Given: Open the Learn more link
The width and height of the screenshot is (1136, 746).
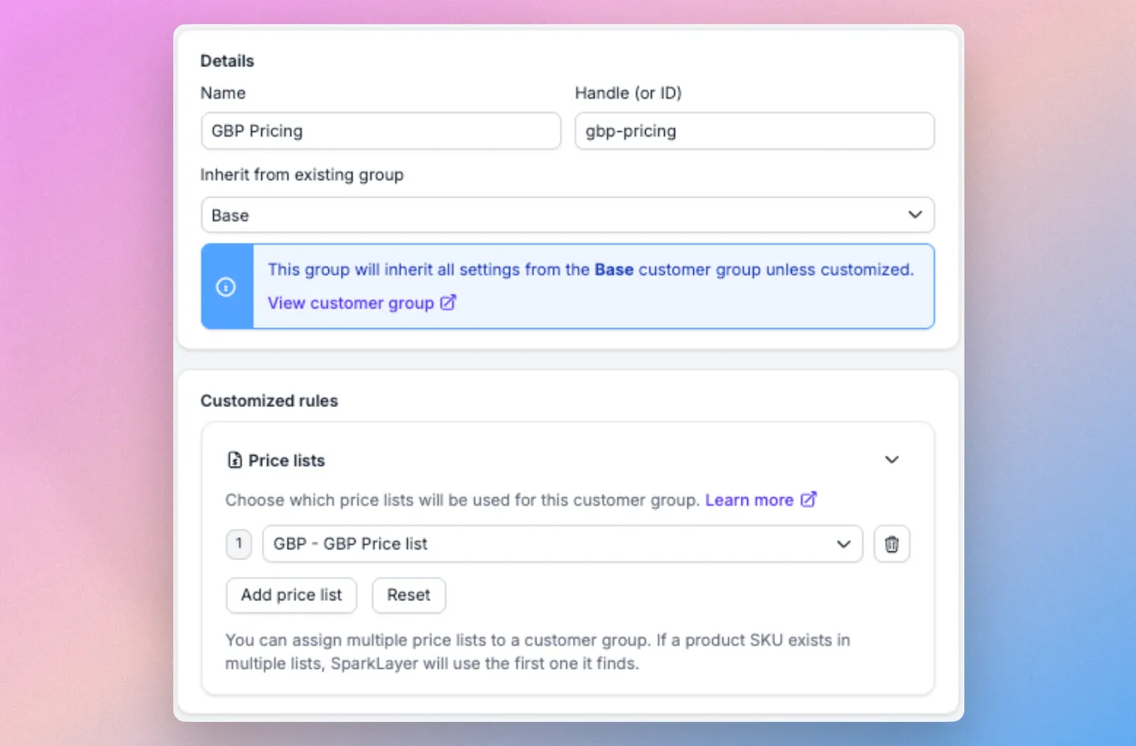Looking at the screenshot, I should click(750, 500).
